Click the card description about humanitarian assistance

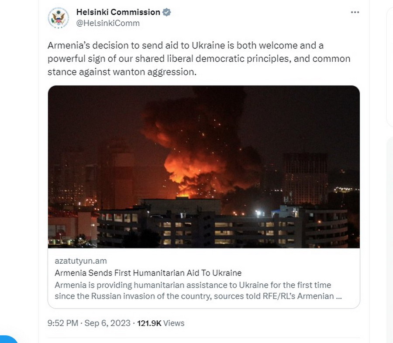(198, 290)
